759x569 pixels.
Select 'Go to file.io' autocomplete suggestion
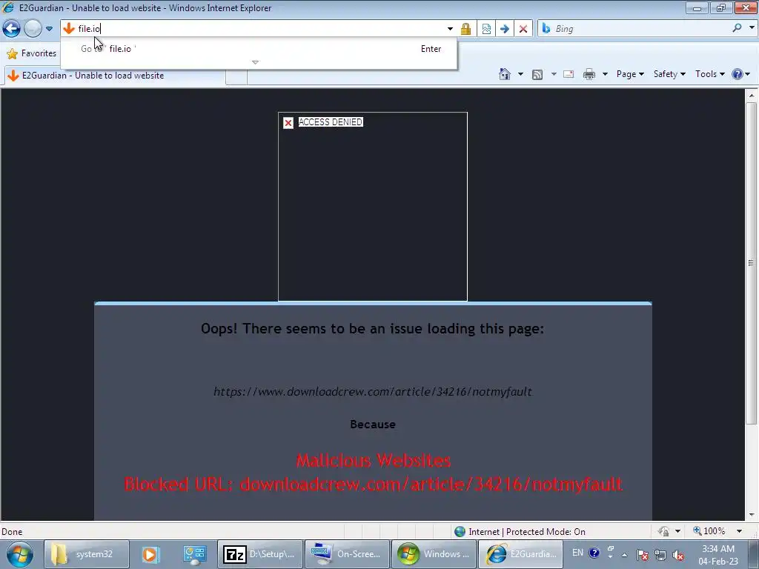259,49
